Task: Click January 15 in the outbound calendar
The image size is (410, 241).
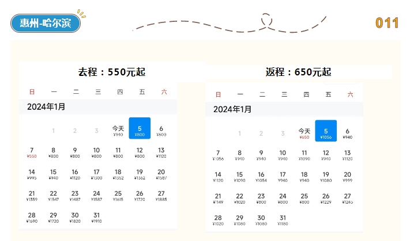Action: tap(53, 174)
